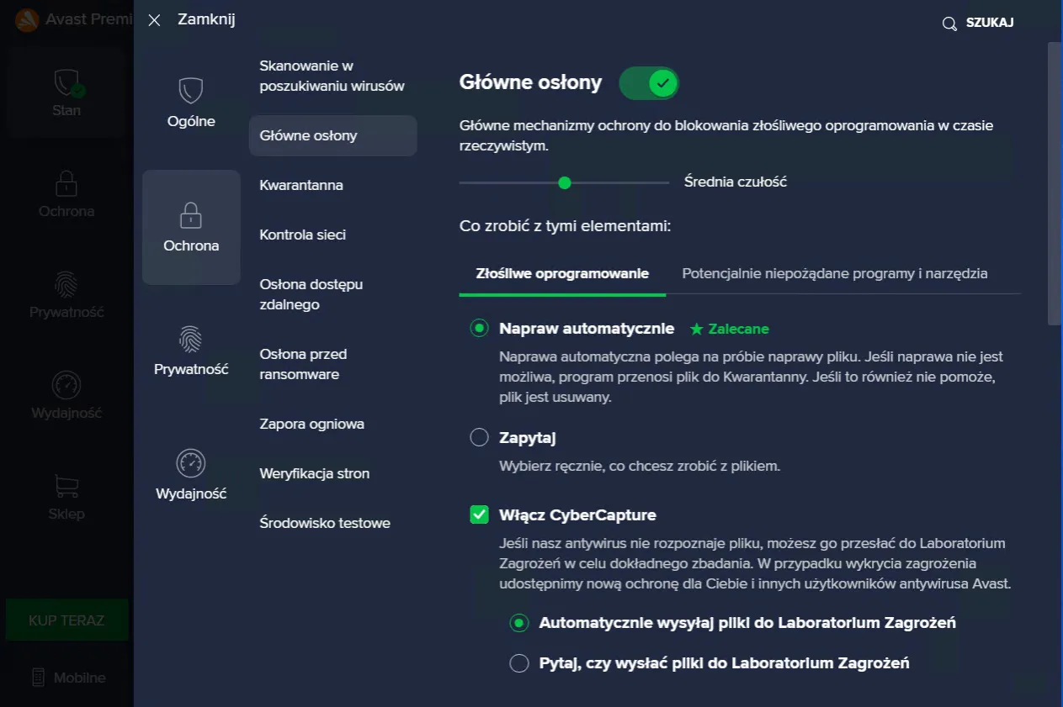Disable the Główne osłony protection toggle
Viewport: 1063px width, 707px height.
pyautogui.click(x=649, y=82)
